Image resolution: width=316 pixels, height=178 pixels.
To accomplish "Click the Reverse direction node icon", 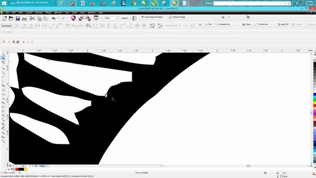I will (x=88, y=26).
